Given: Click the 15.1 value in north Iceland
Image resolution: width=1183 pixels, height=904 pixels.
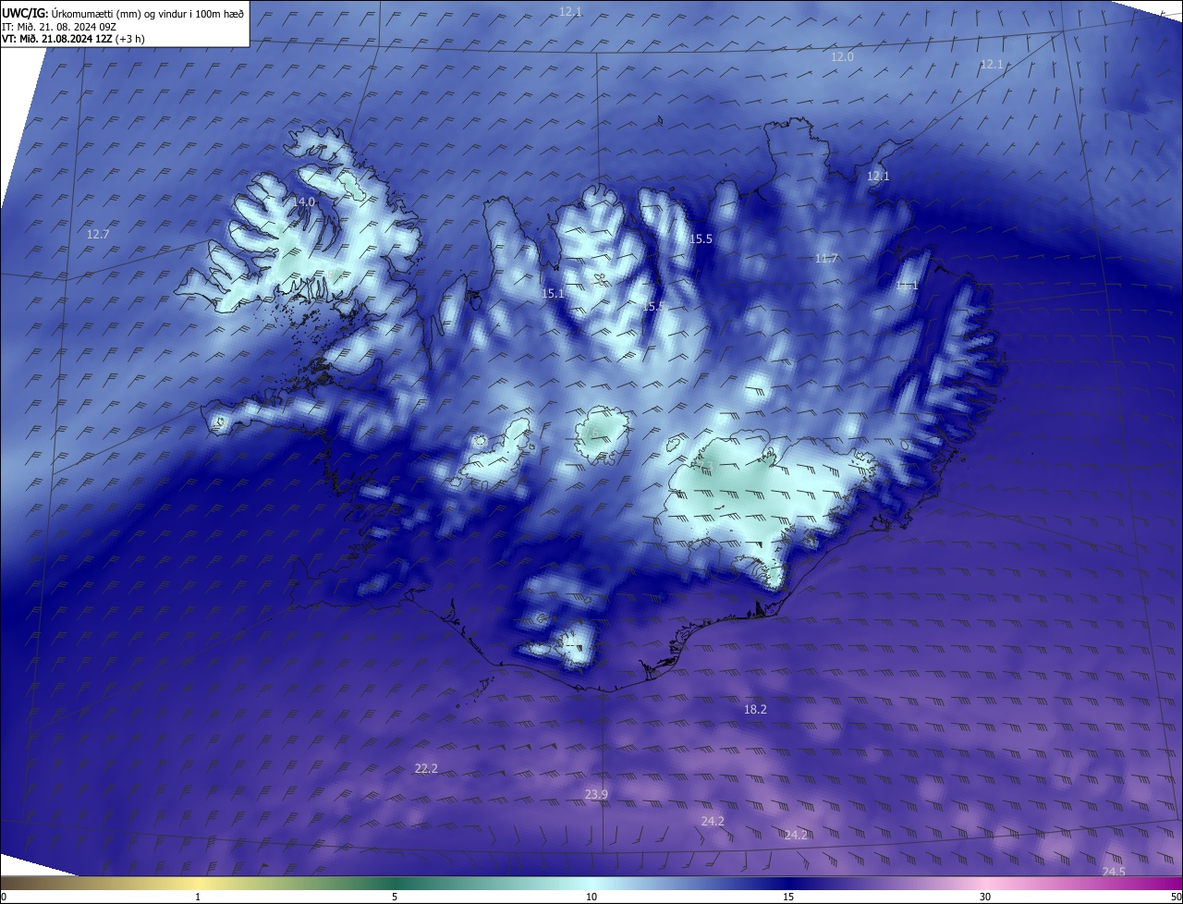Looking at the screenshot, I should pos(553,293).
